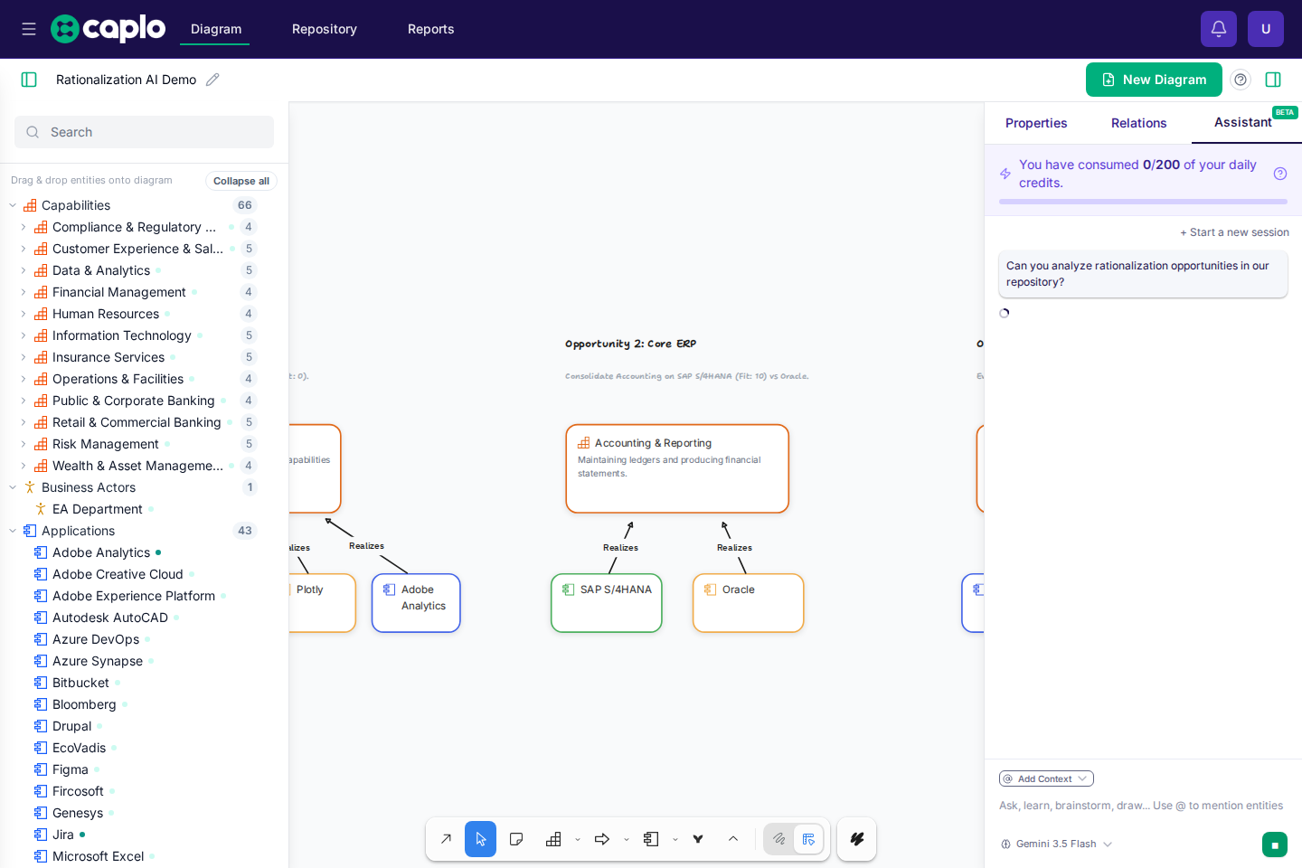This screenshot has width=1302, height=868.
Task: Select Figma application entry
Action: click(x=71, y=769)
